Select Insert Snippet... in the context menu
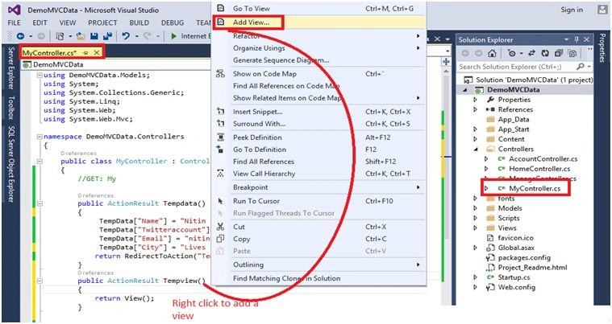This screenshot has height=324, width=612. 318,112
